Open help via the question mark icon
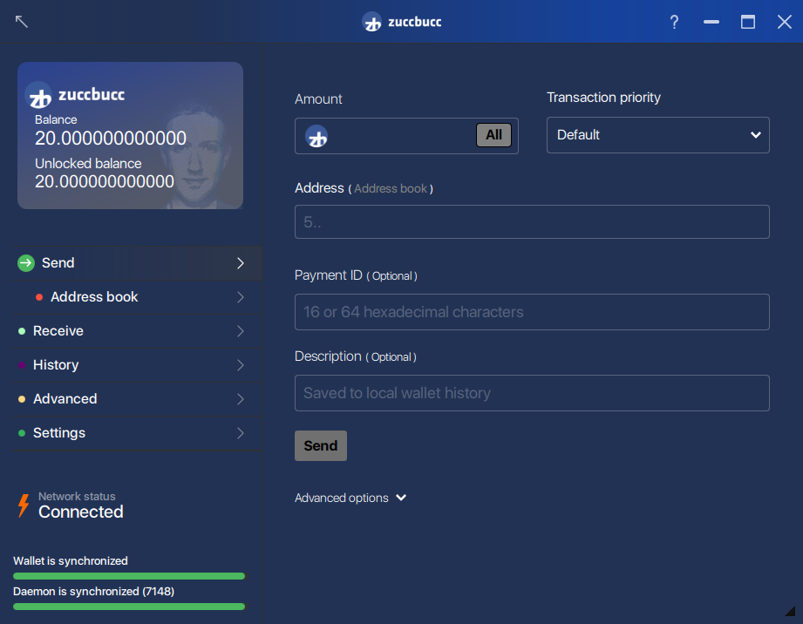 pos(674,22)
